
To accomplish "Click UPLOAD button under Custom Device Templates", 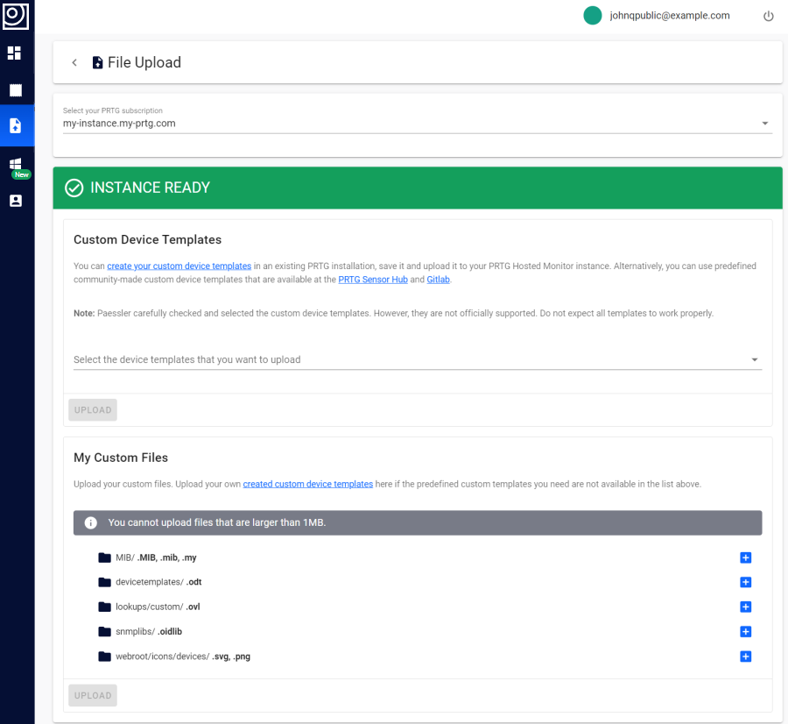I will click(93, 410).
